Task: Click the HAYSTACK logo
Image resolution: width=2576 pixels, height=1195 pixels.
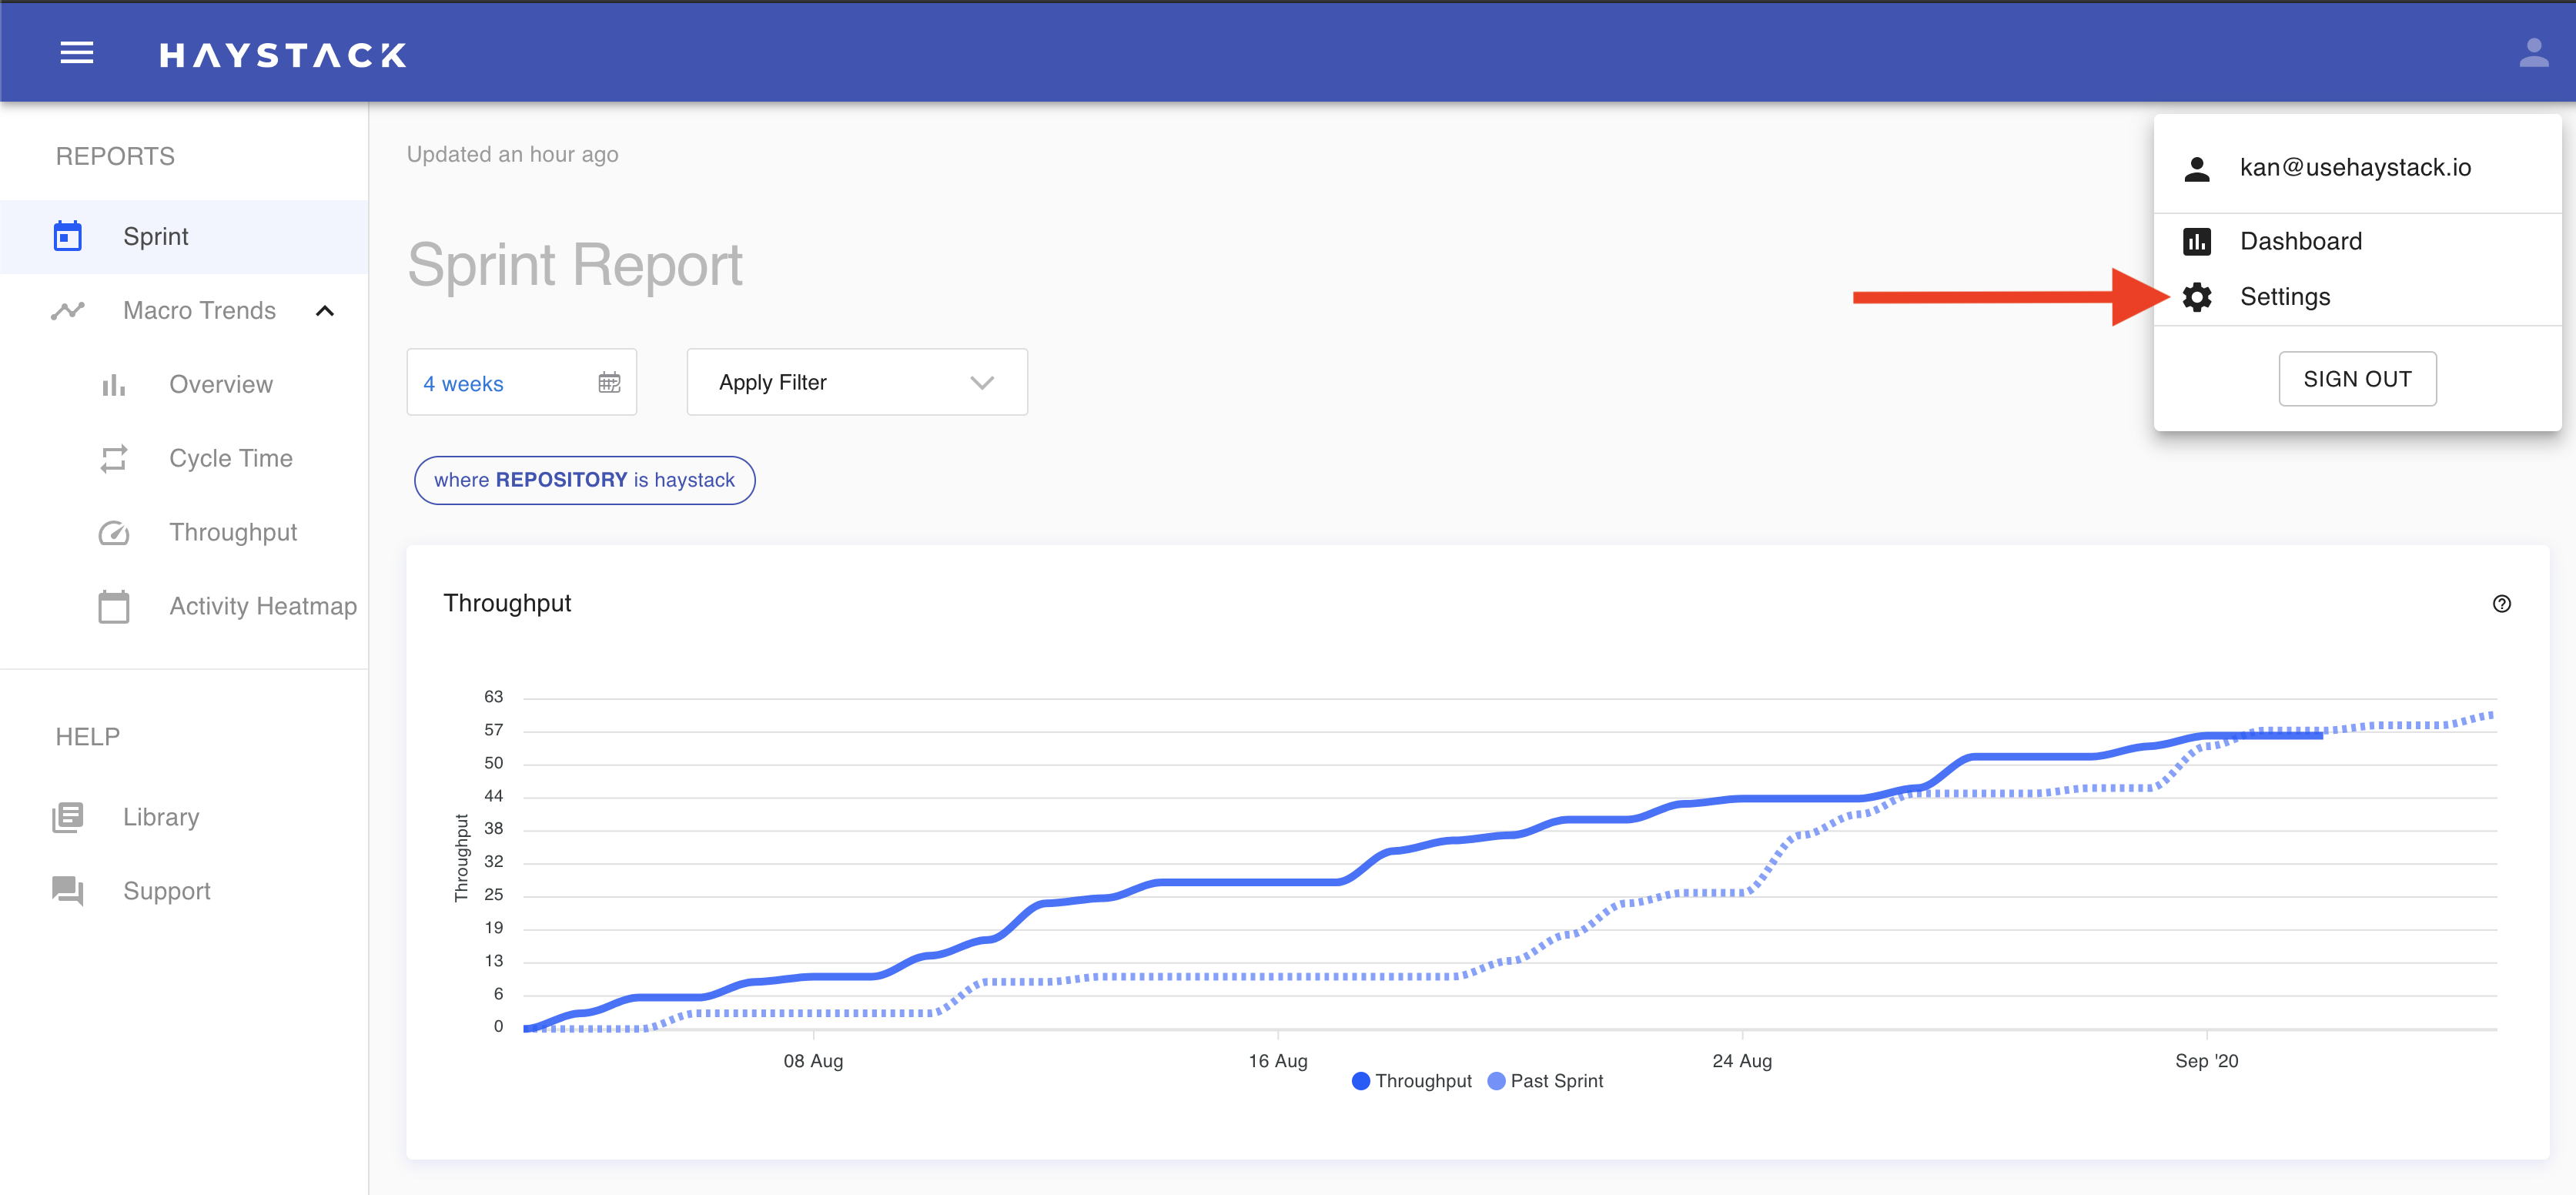Action: click(x=282, y=55)
